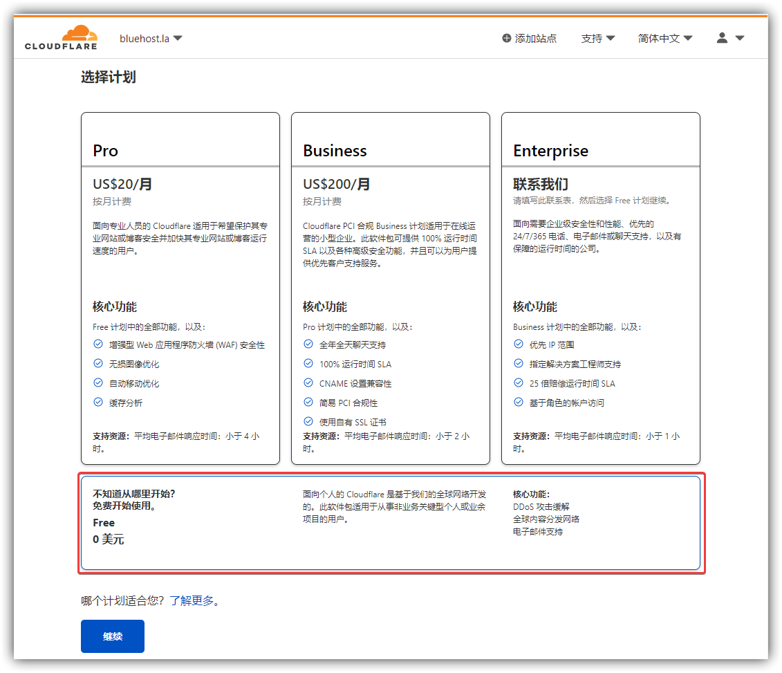Select the Business plan card title
Screen dimensions: 782x673
pyautogui.click(x=335, y=151)
